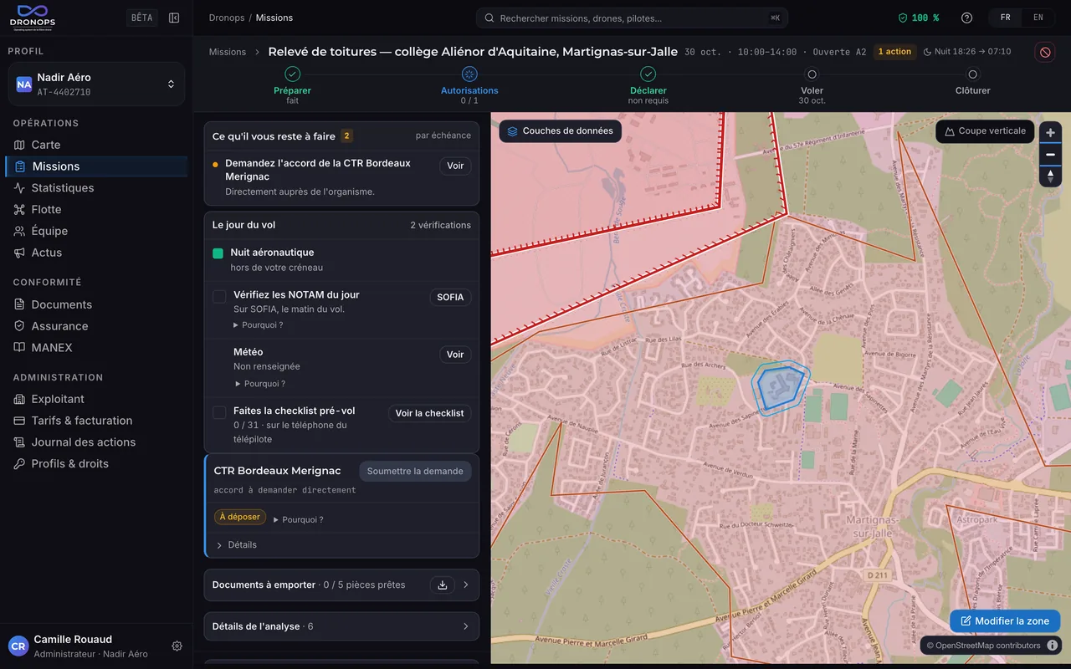
Task: Check the Faites la checklist pré-vol box
Action: 219,412
